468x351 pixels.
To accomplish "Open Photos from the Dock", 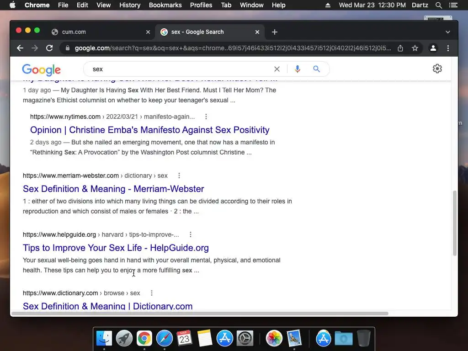I will [x=274, y=339].
